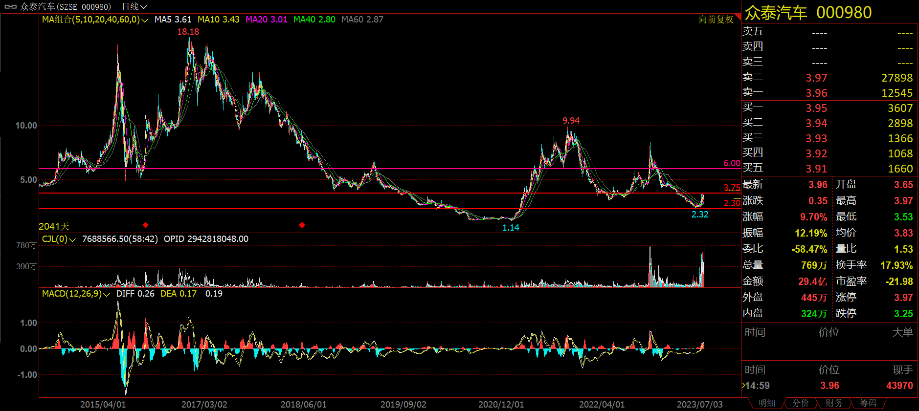Click the OPID 2942818048.00 value
The width and height of the screenshot is (919, 411).
tap(206, 239)
